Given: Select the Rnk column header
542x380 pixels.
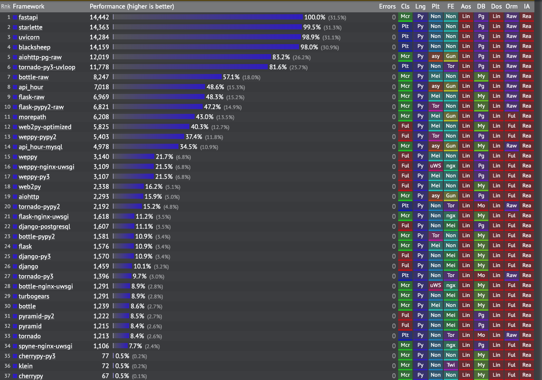Looking at the screenshot, I should click(6, 6).
